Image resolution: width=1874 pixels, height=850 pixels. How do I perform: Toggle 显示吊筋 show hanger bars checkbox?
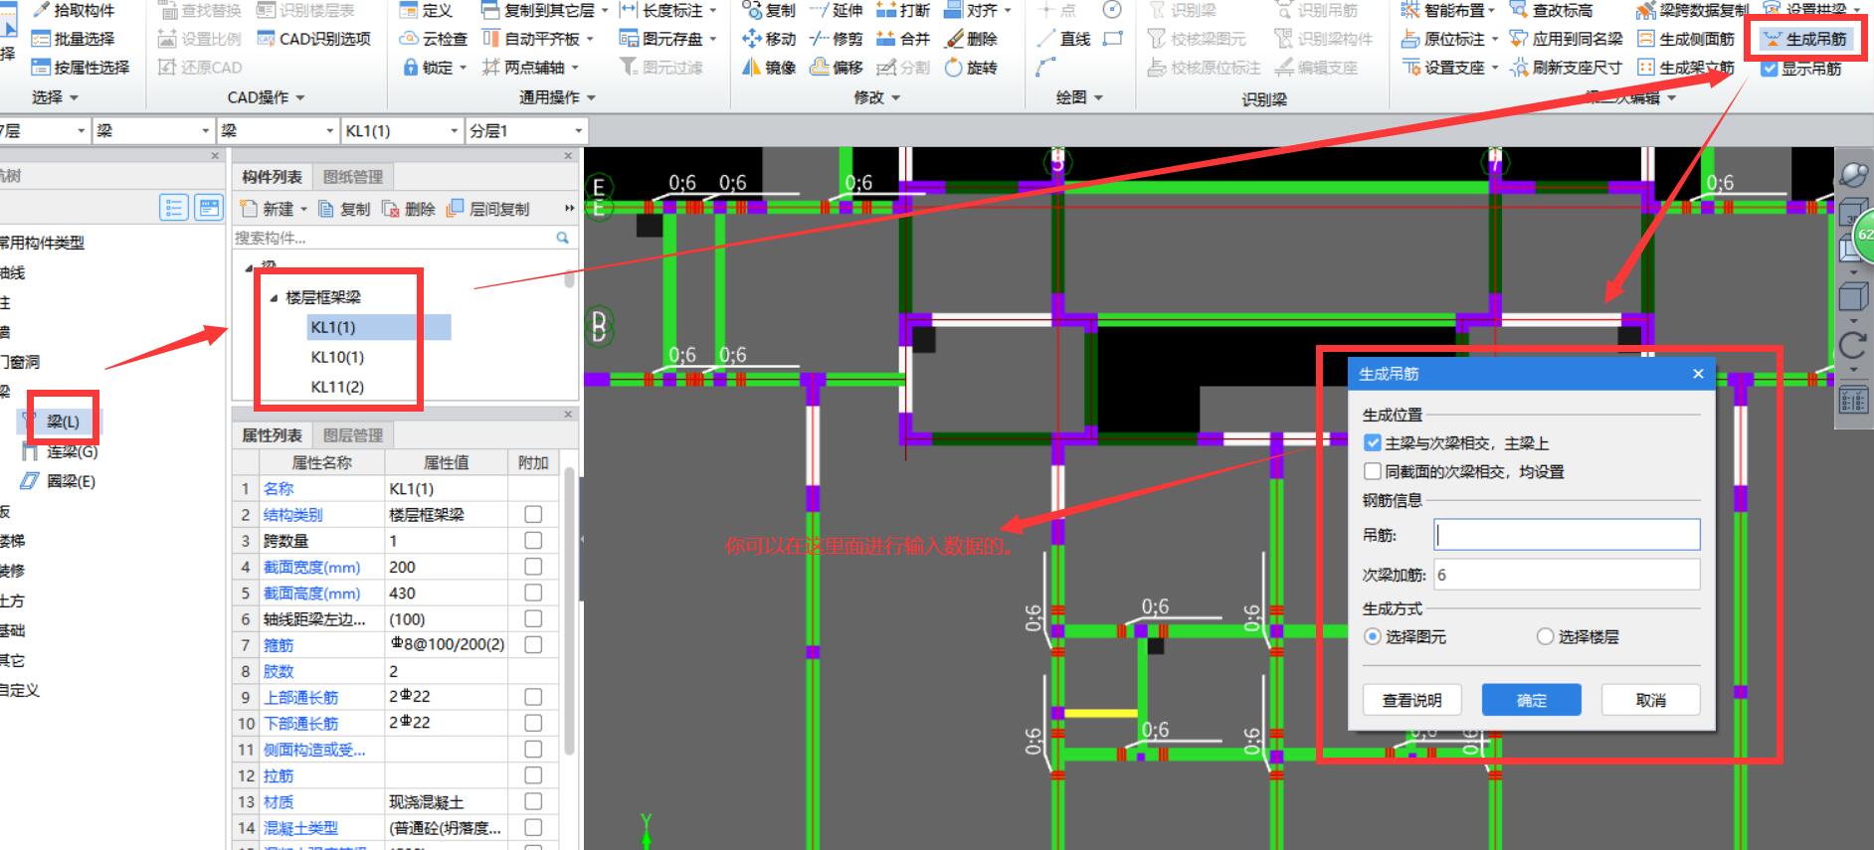(1770, 69)
